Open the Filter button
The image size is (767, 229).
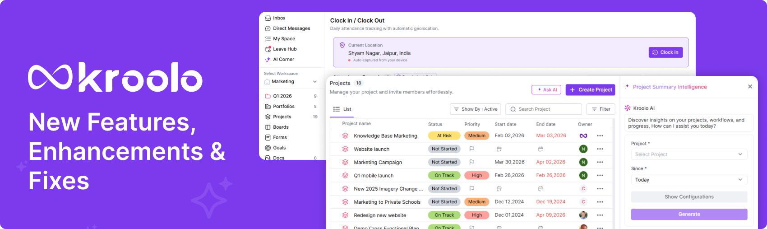click(601, 109)
